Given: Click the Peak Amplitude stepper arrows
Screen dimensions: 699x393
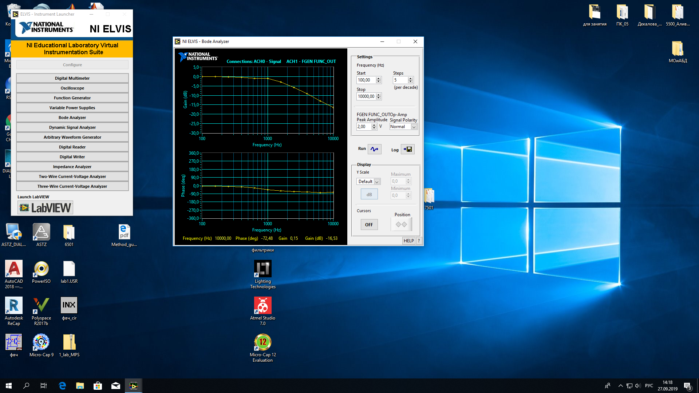Looking at the screenshot, I should click(x=374, y=127).
